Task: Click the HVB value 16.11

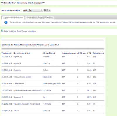Action: tap(89, 90)
